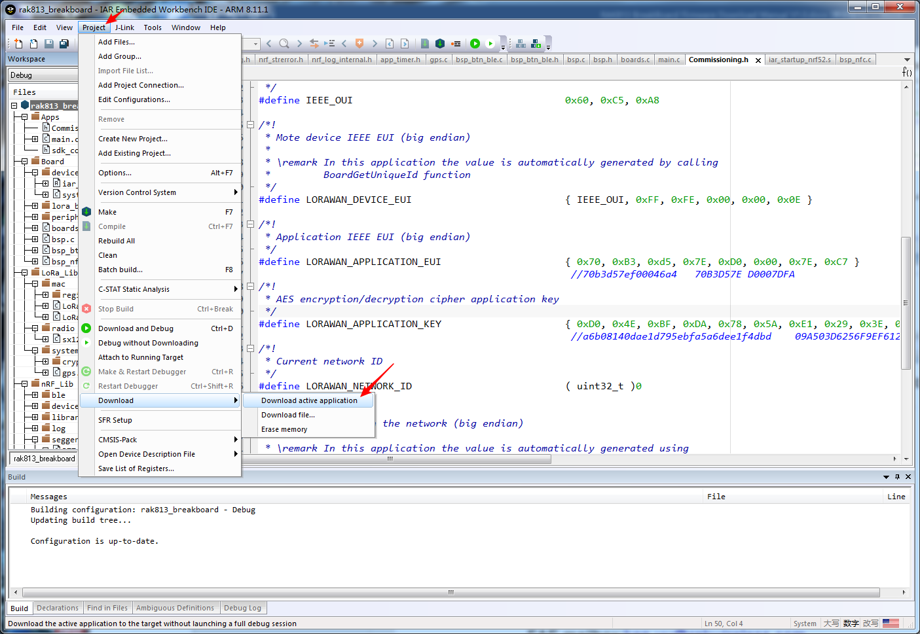This screenshot has width=920, height=634.
Task: Click the 'Ln 50, Col 4' status text
Action: [x=724, y=624]
